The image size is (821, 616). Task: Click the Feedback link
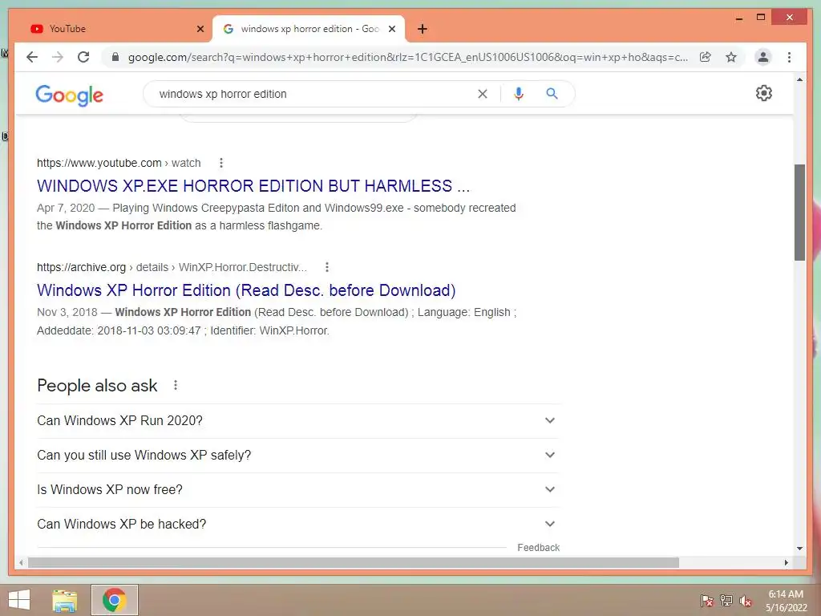(x=538, y=547)
